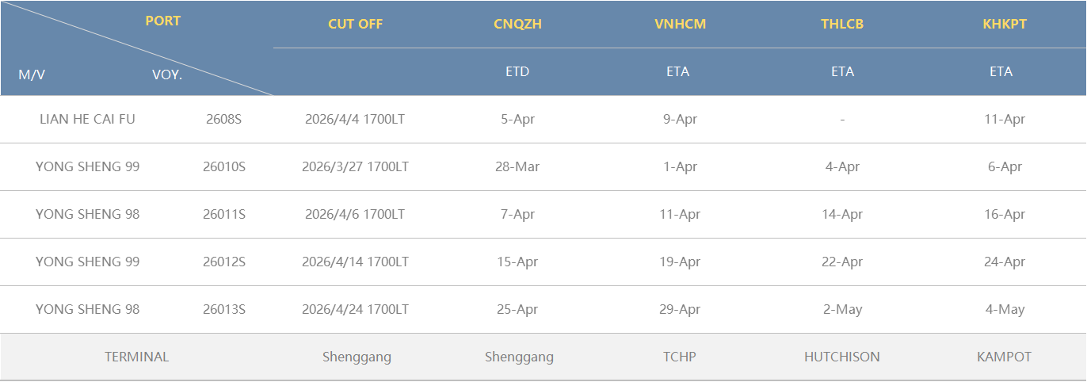Select the 29-Apr VNHCM ETA cell
The width and height of the screenshot is (1087, 382).
680,310
